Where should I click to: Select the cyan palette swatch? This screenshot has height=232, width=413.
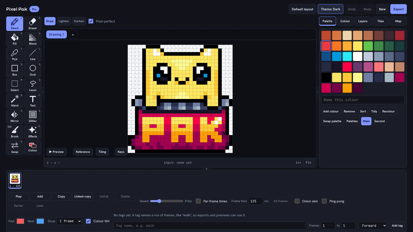click(x=347, y=56)
